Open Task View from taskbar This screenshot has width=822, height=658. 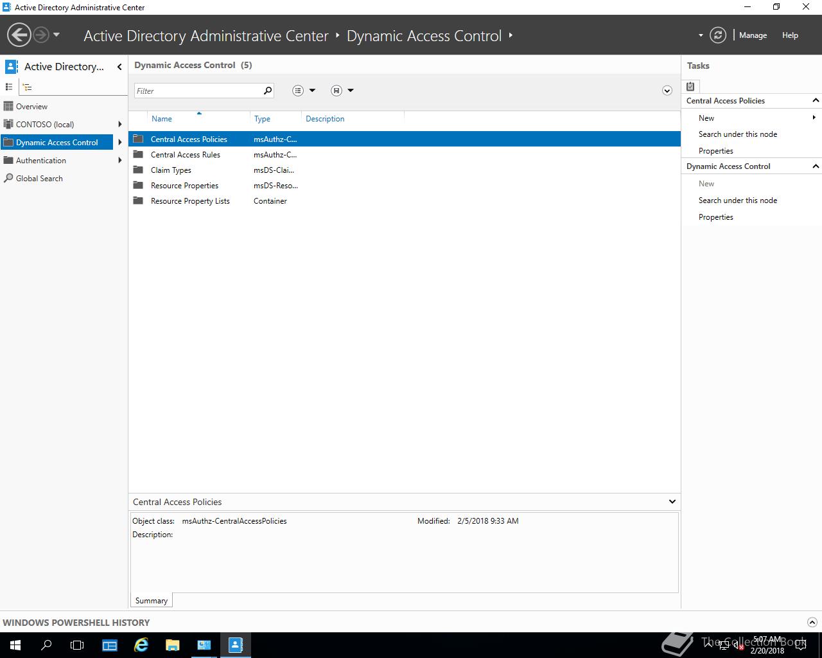(77, 645)
